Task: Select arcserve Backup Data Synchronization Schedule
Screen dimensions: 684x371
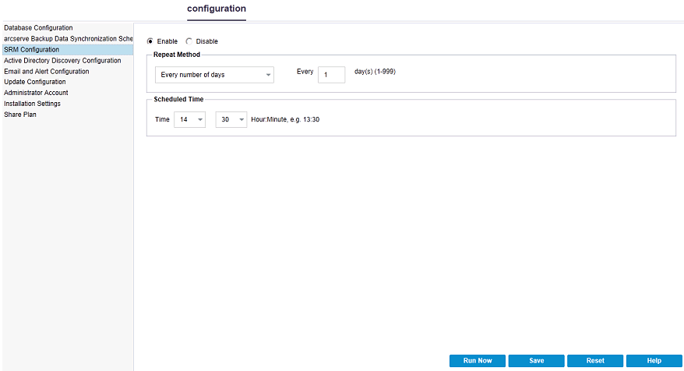Action: click(x=68, y=38)
